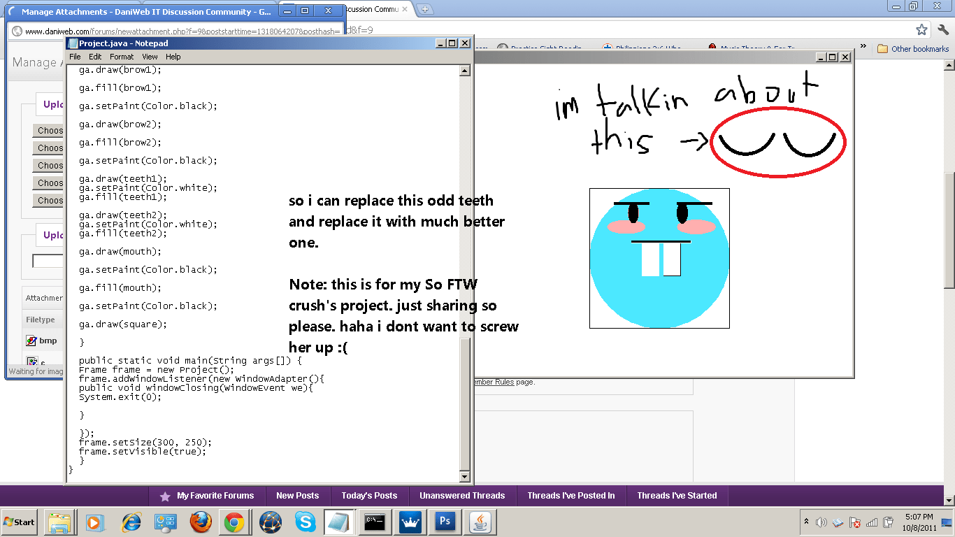Open the Command Prompt taskbar icon
This screenshot has height=537, width=955.
(x=375, y=522)
